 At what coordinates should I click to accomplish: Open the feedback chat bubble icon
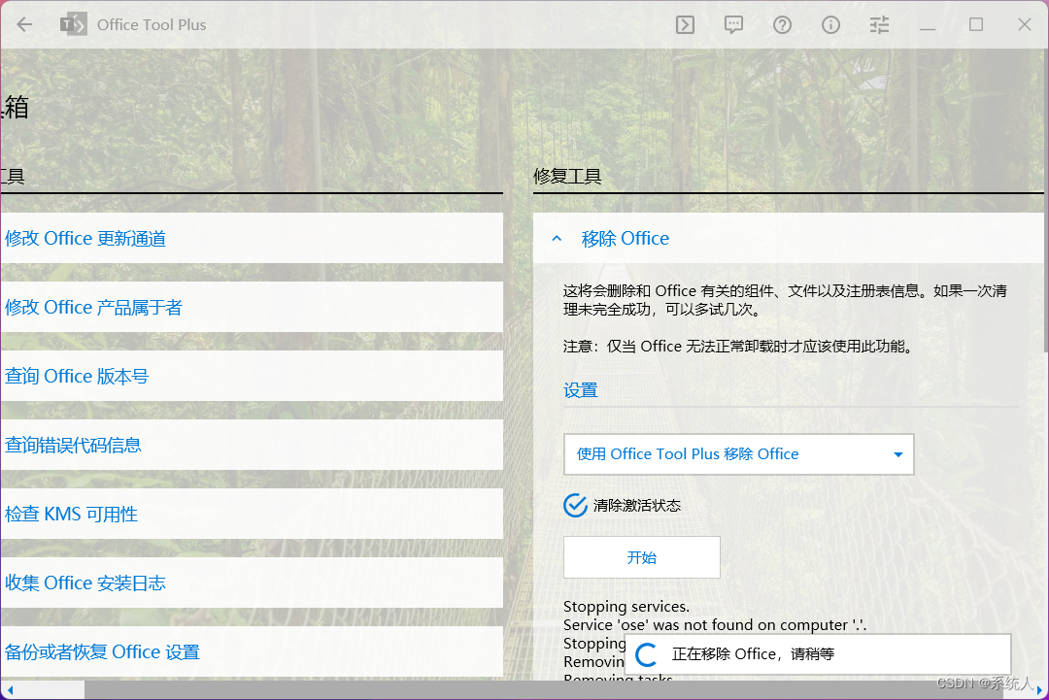tap(734, 25)
